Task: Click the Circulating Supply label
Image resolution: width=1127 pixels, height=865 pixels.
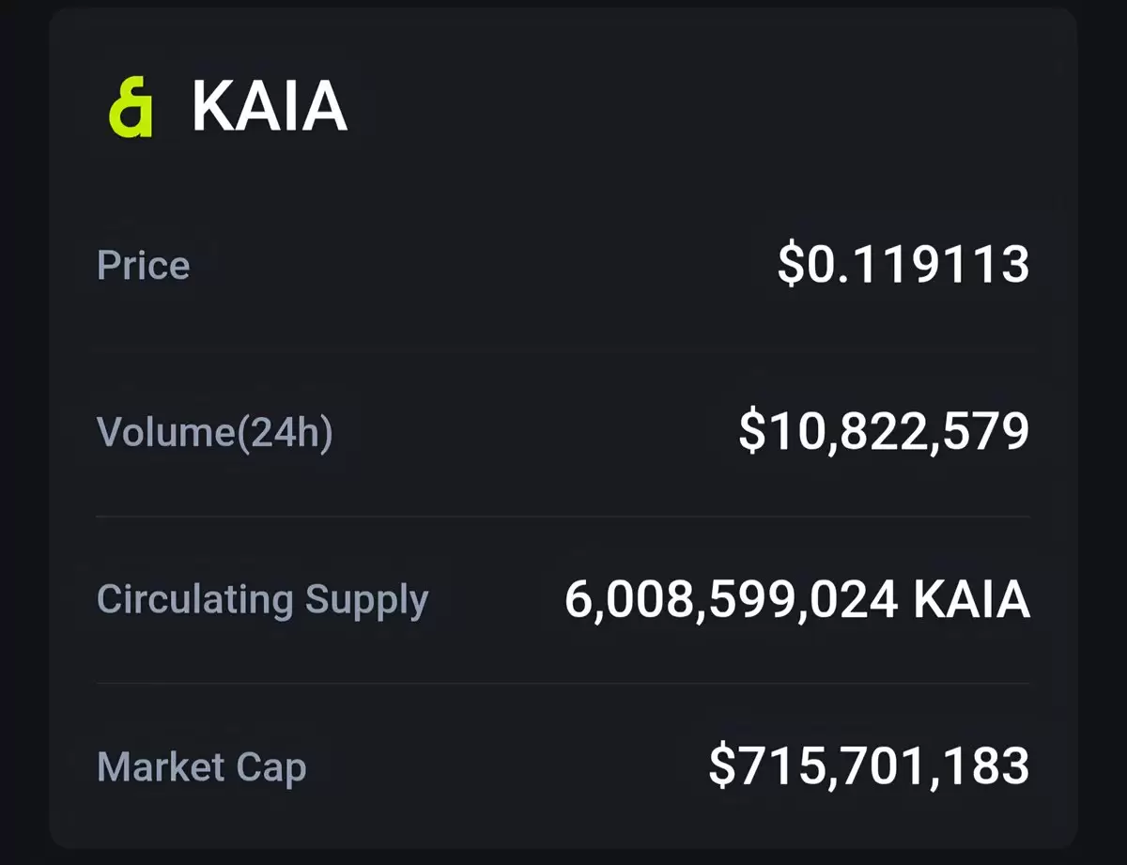Action: coord(263,600)
